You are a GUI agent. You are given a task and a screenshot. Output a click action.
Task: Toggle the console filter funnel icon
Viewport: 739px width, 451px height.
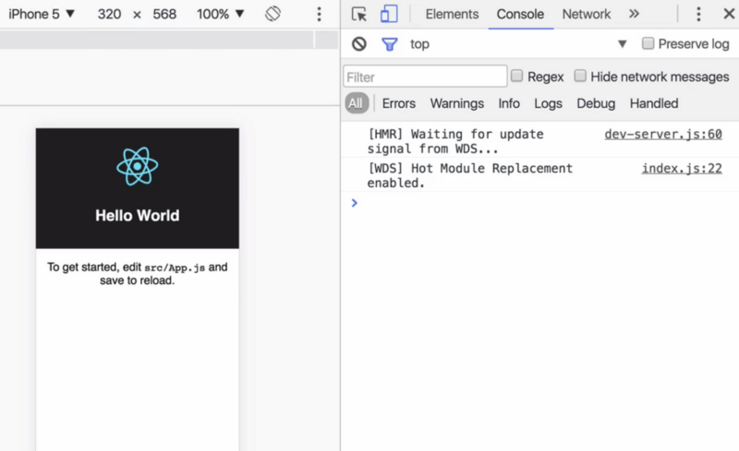tap(389, 44)
